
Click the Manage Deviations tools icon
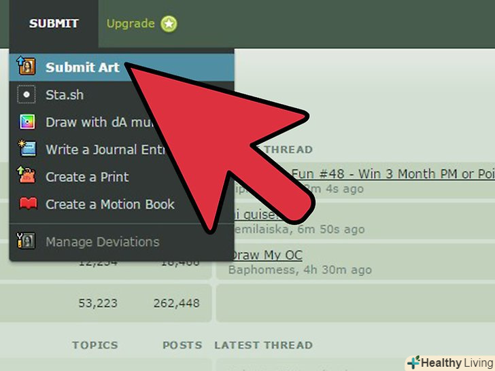click(26, 241)
